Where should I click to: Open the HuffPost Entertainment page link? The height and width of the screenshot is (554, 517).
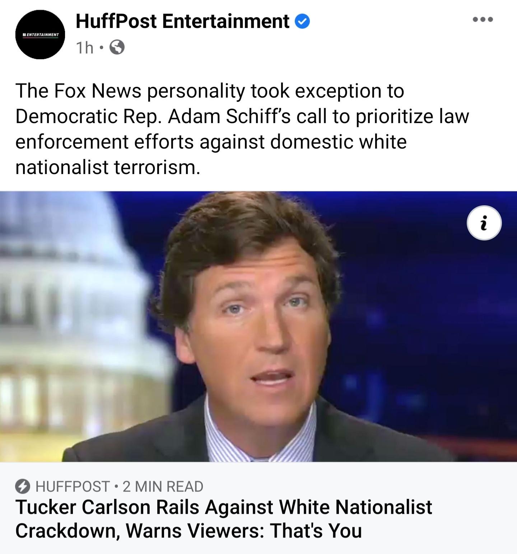180,22
